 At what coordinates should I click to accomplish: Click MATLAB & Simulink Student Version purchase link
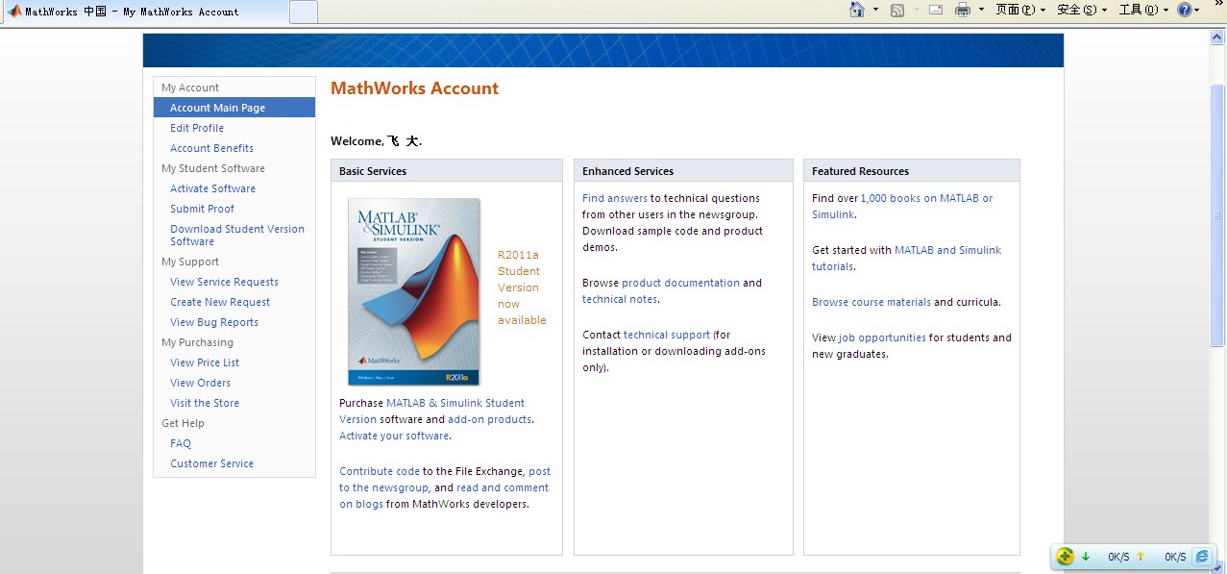point(432,411)
